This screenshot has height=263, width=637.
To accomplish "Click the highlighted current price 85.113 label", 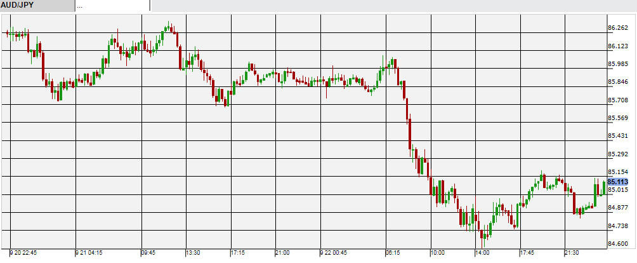I will pyautogui.click(x=617, y=181).
